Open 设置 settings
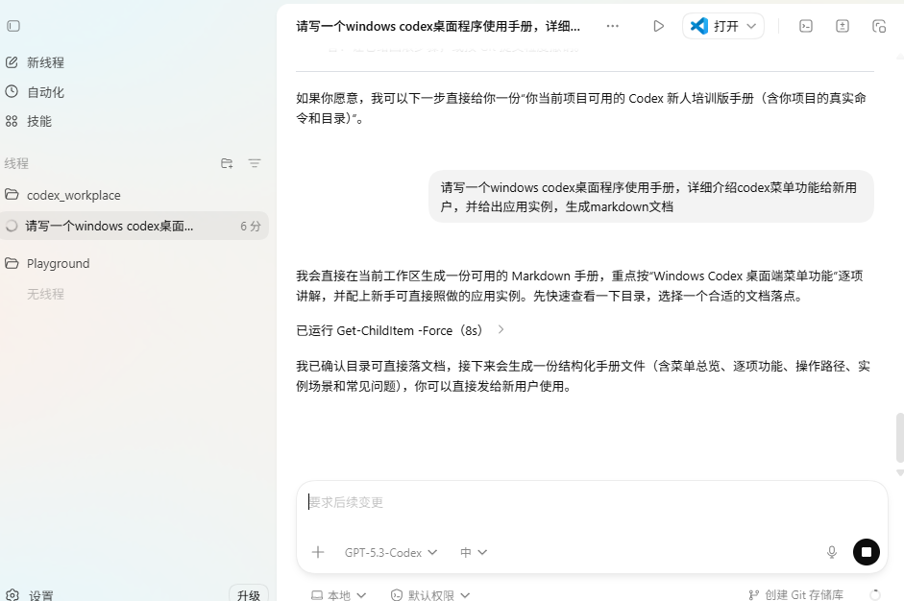Screen dimensions: 904x601 click(30, 594)
